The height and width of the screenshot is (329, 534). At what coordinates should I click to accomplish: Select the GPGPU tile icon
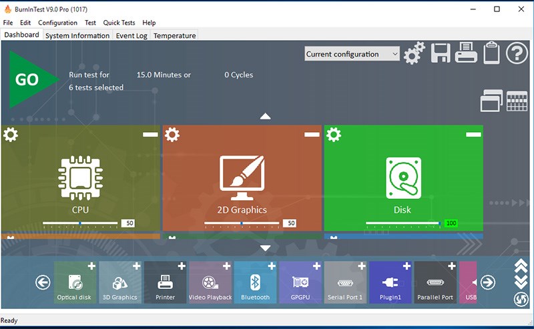[300, 282]
